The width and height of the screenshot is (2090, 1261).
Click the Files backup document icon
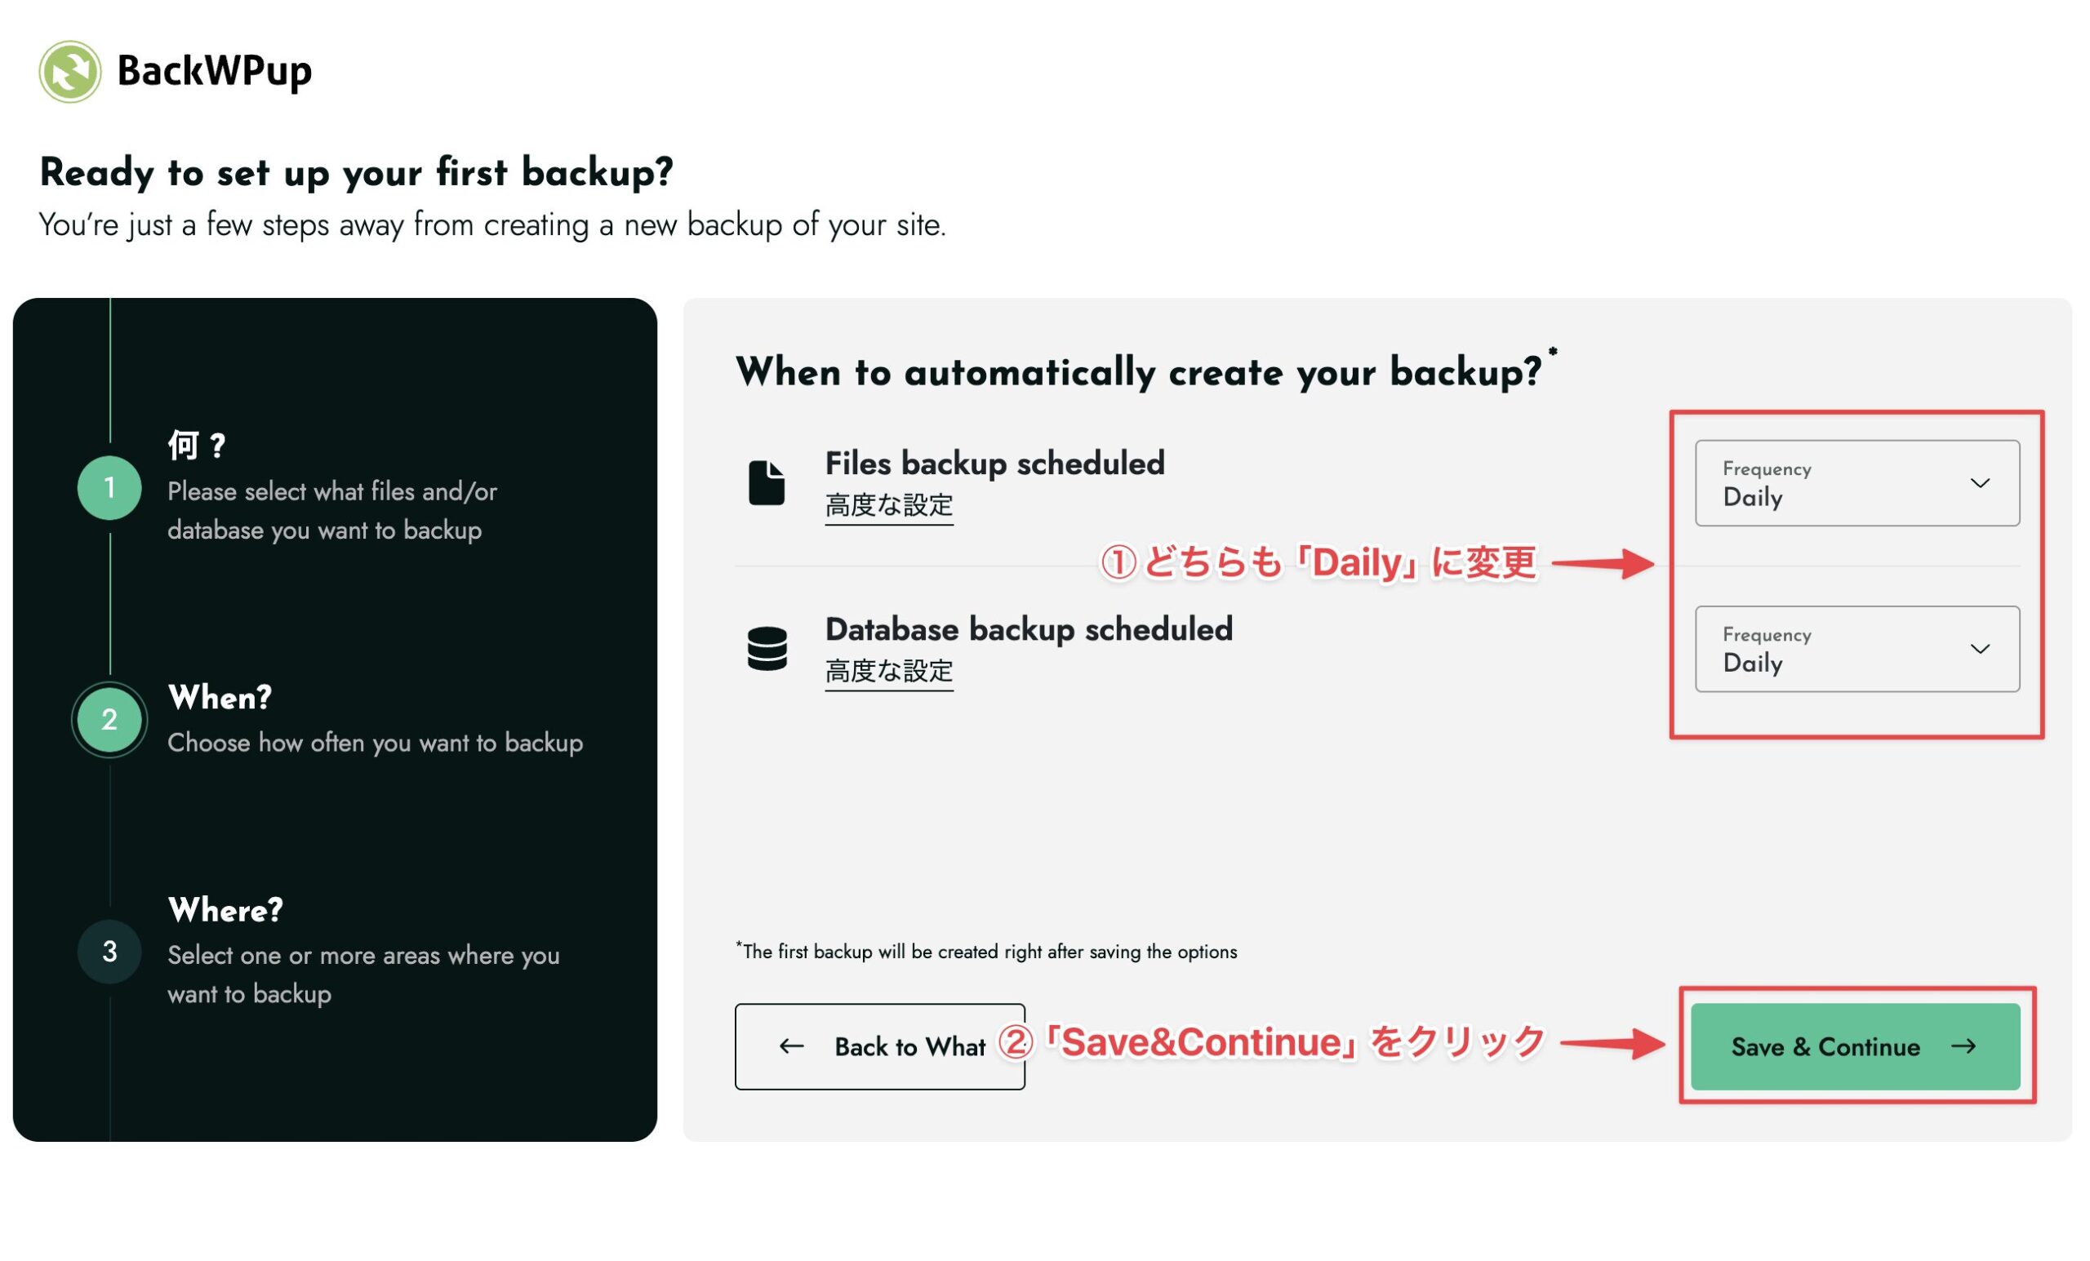tap(767, 483)
